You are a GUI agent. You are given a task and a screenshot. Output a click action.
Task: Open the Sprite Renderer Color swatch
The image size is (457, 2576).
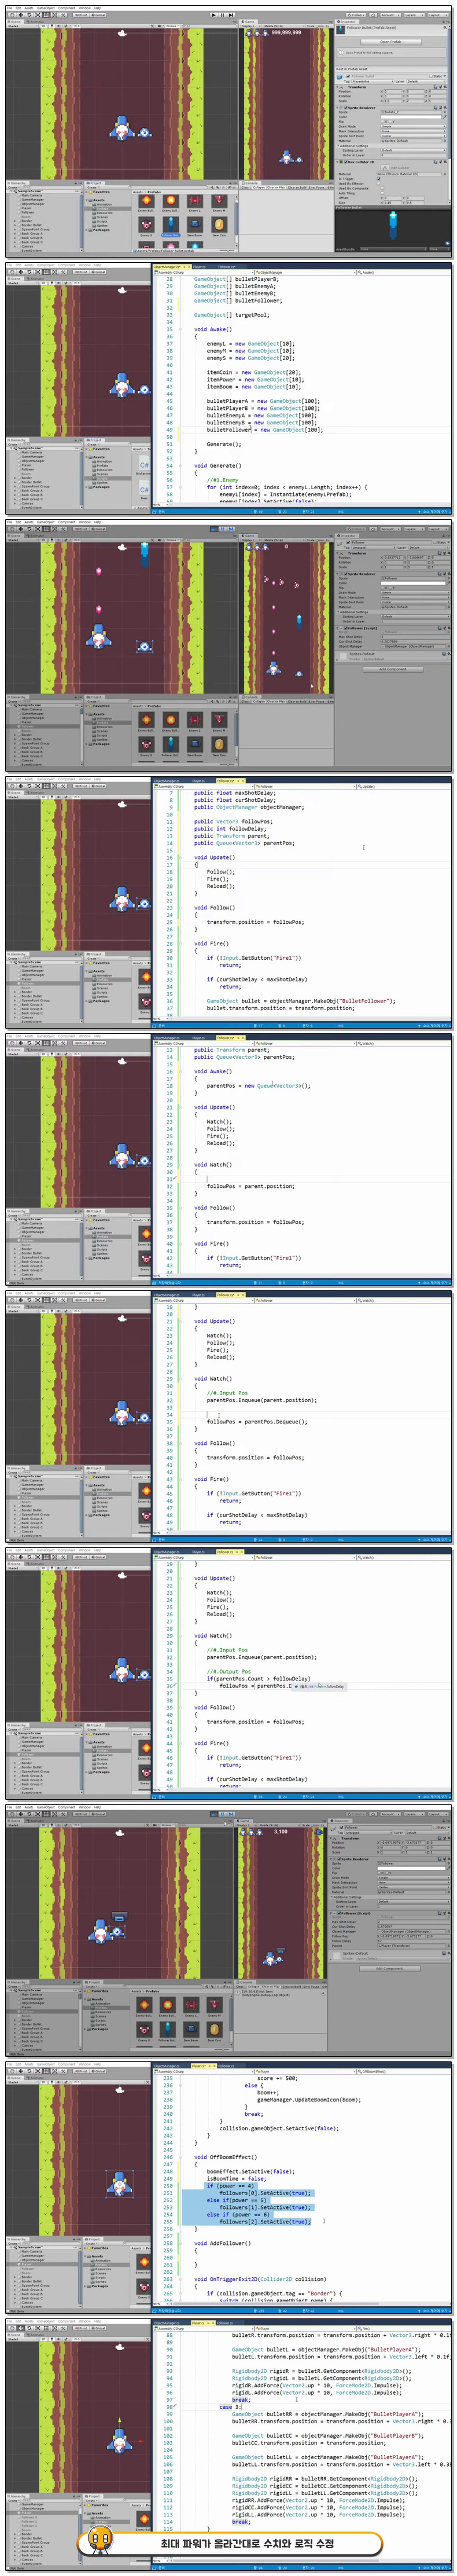coord(412,117)
